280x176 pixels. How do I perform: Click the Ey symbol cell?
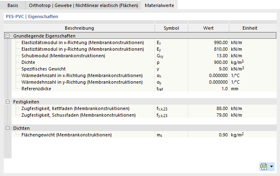pos(171,49)
